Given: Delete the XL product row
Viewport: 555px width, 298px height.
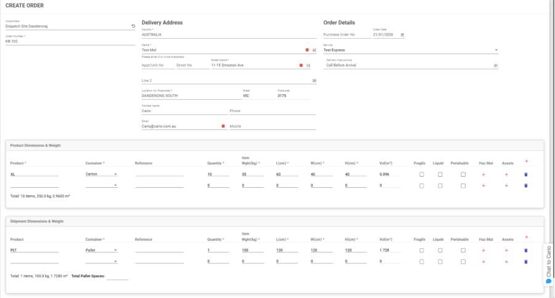Looking at the screenshot, I should point(525,175).
